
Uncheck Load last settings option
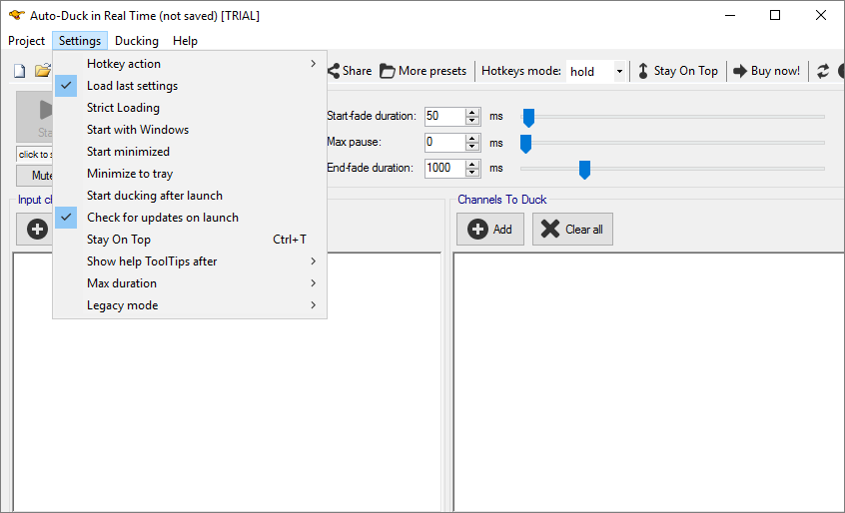pos(132,86)
